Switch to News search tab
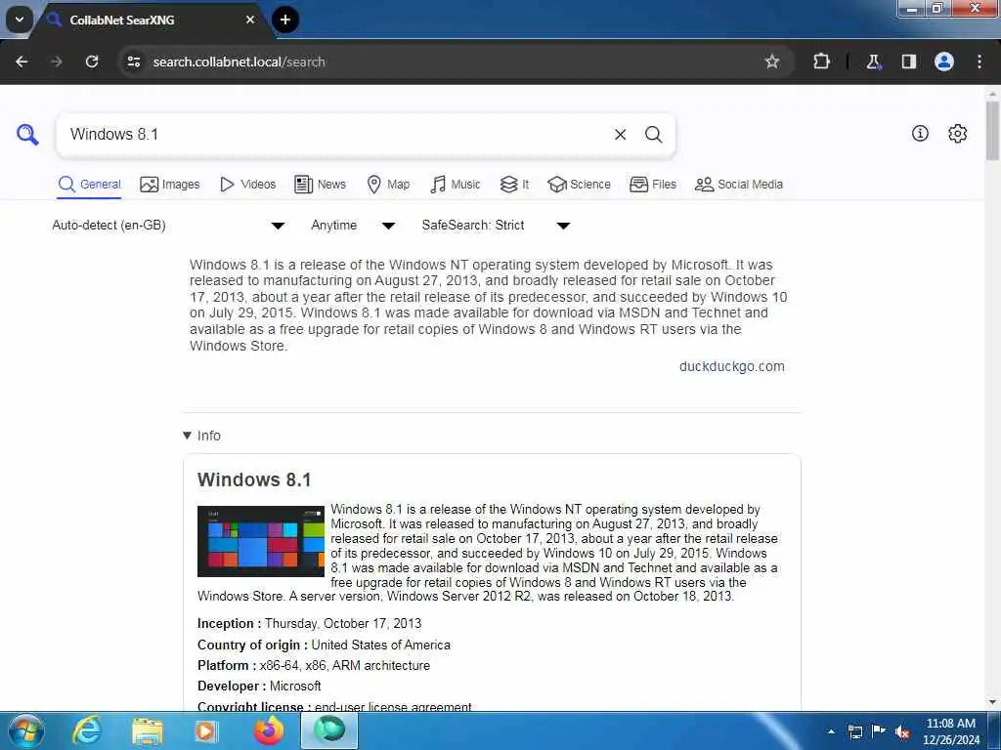Image resolution: width=1001 pixels, height=750 pixels. click(320, 185)
